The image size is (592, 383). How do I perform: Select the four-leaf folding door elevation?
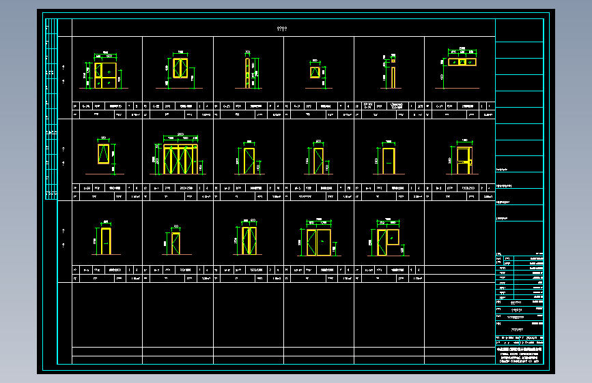[180, 159]
